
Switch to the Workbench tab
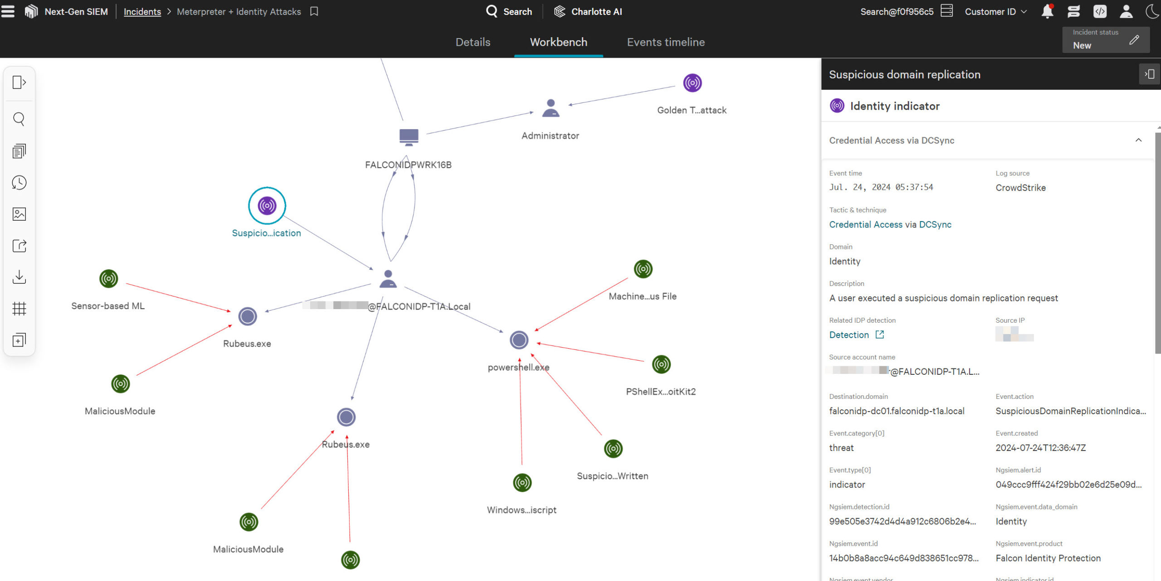[558, 42]
